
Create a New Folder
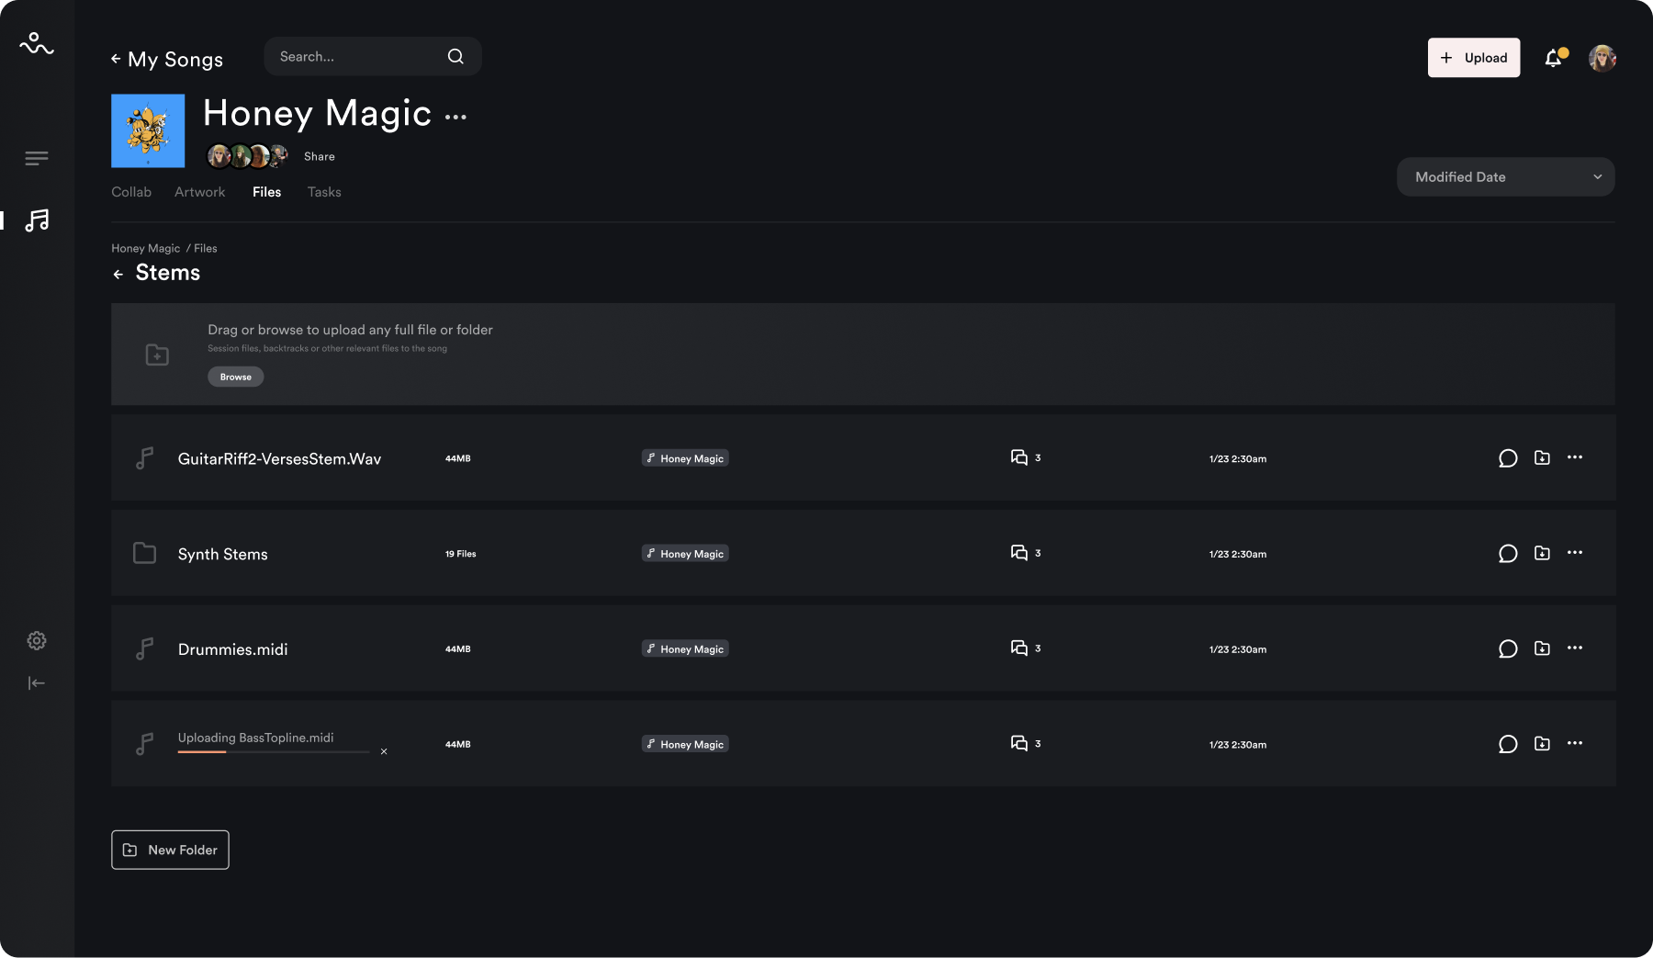(169, 850)
